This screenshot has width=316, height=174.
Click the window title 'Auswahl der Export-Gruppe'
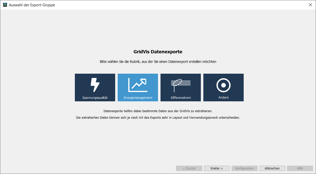32,5
